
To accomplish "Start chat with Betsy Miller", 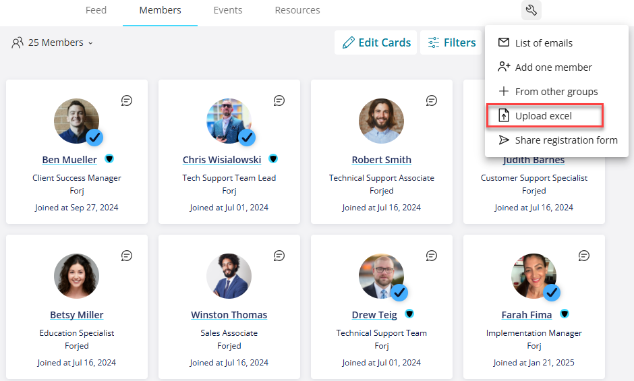I will (x=127, y=256).
